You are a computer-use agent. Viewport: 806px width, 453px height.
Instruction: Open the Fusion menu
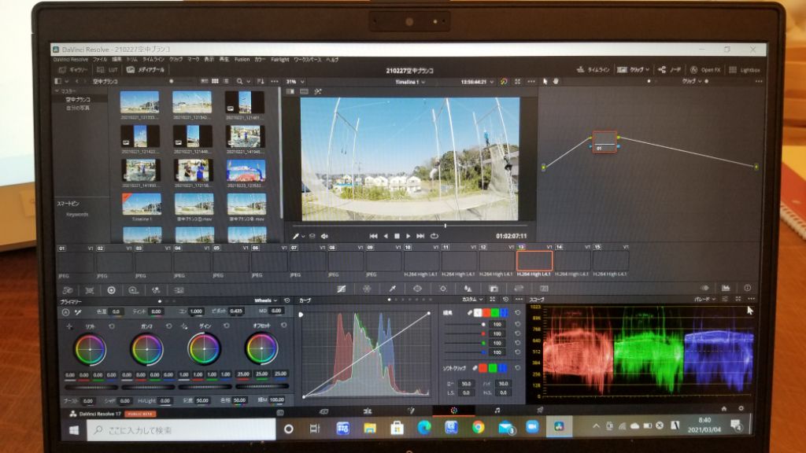coord(242,59)
